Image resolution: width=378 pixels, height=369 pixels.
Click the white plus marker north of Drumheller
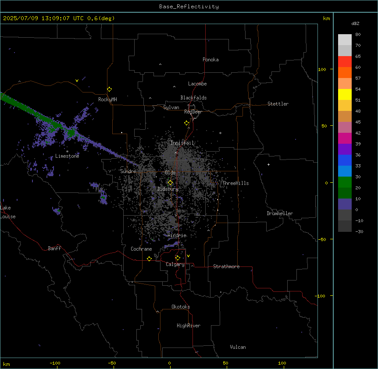[x=268, y=164]
